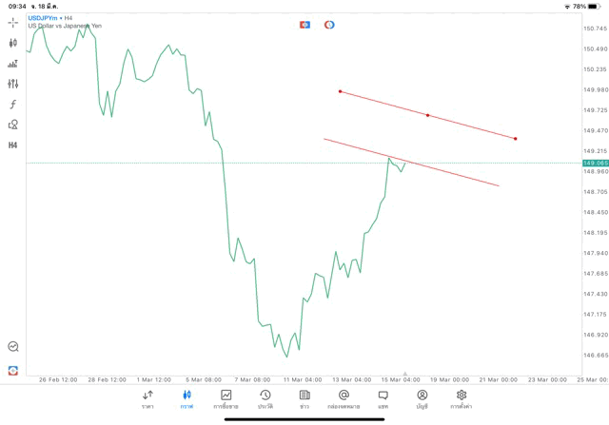
Task: Open the แชท chat tab
Action: [x=383, y=399]
